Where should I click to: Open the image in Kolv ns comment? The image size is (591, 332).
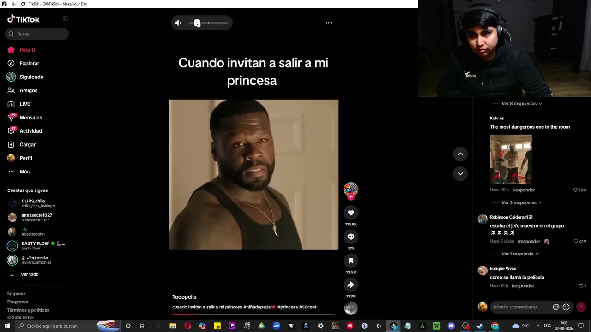(x=511, y=159)
